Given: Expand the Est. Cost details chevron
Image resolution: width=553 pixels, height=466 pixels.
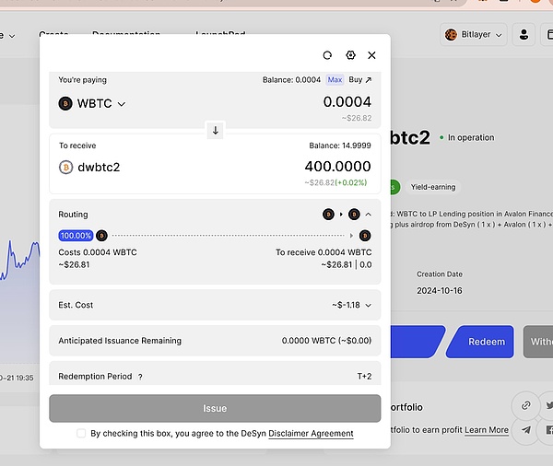Looking at the screenshot, I should 368,305.
